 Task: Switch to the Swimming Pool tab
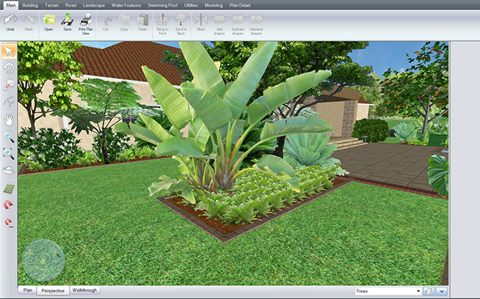pos(164,4)
